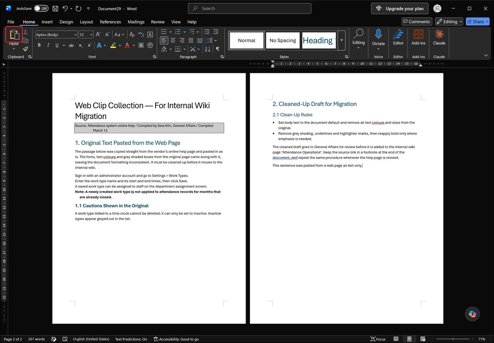The height and width of the screenshot is (343, 494).
Task: Switch to the References tab
Action: point(110,22)
